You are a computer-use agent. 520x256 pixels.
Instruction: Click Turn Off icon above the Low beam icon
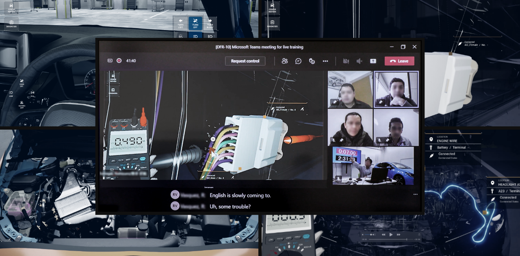22,82
